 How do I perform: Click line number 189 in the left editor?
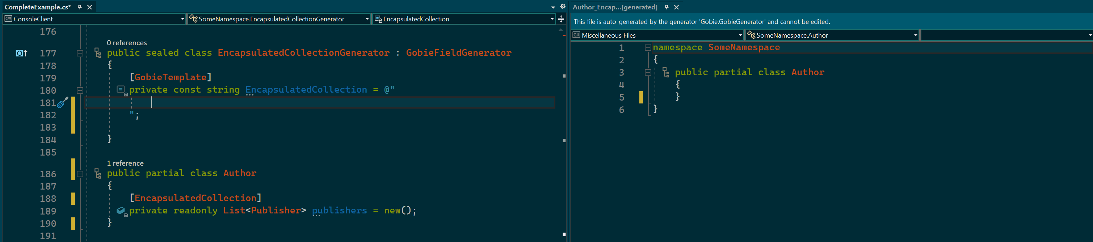[48, 211]
